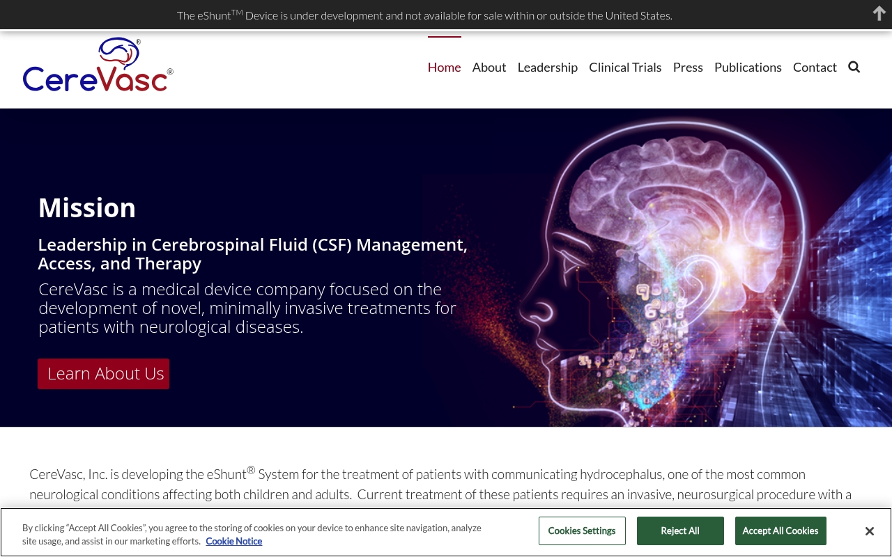Image resolution: width=892 pixels, height=557 pixels.
Task: Click the eShunt device disclaimer text
Action: pyautogui.click(x=424, y=15)
